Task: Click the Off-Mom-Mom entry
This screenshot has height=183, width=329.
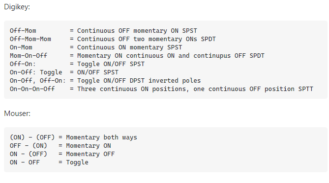Action: click(x=30, y=39)
